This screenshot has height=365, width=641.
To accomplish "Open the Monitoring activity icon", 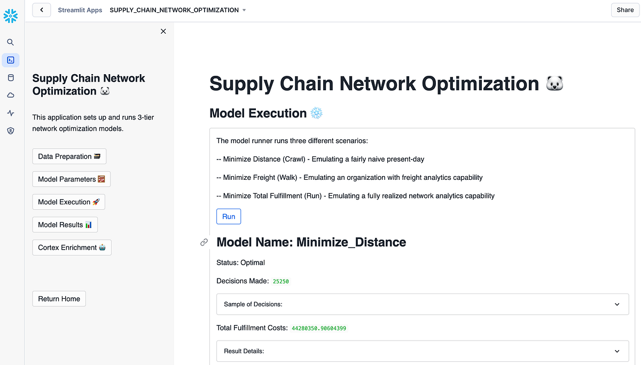I will [x=11, y=113].
